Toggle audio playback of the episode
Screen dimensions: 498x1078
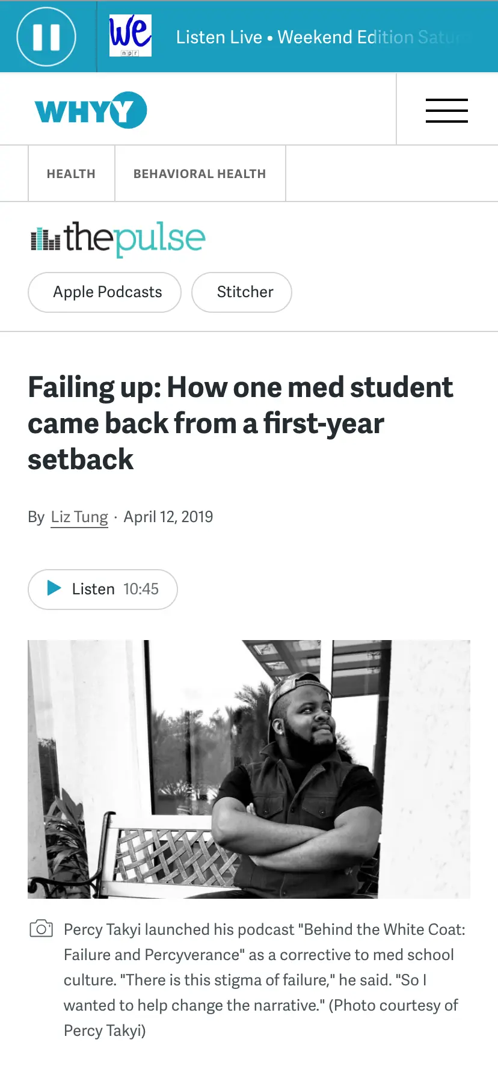point(102,590)
